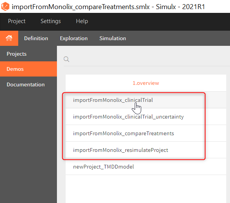Open newProject_TMDDmodel demo

[x=103, y=167]
